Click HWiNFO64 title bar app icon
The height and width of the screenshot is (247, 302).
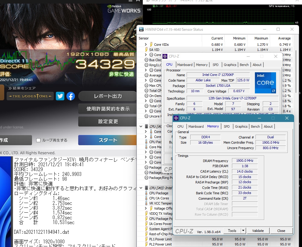pyautogui.click(x=141, y=30)
